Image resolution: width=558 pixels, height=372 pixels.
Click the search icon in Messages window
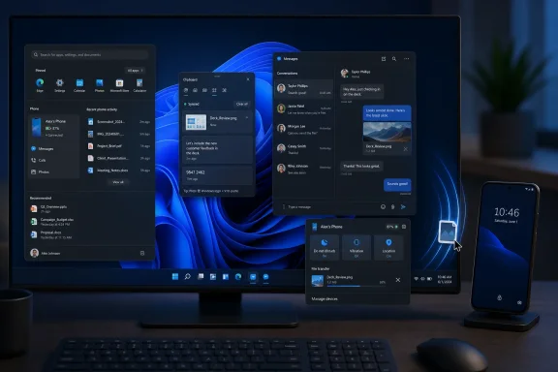tap(394, 59)
